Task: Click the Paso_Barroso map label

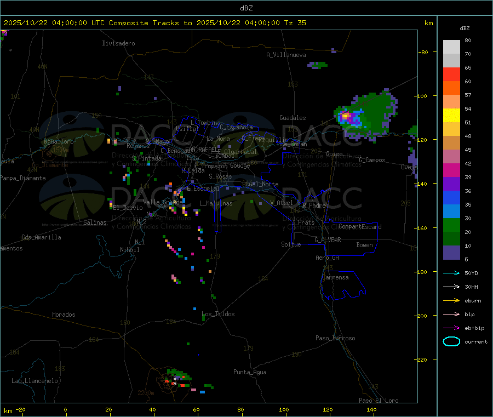Action: click(335, 338)
